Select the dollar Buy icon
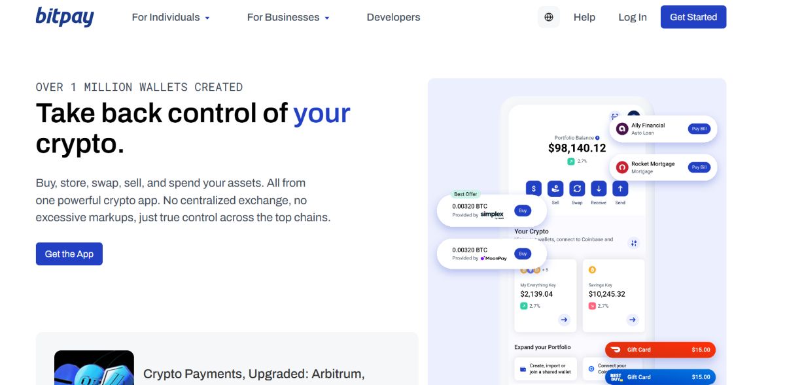 [x=533, y=188]
